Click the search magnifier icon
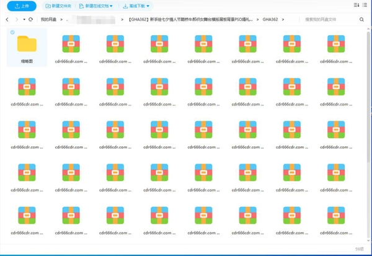Screen dimensions: 372x256 pyautogui.click(x=362, y=19)
